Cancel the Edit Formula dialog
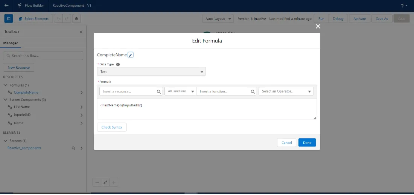 click(286, 142)
